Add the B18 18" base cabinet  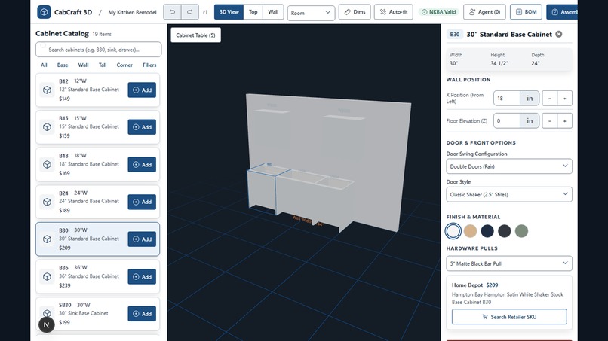tap(142, 165)
